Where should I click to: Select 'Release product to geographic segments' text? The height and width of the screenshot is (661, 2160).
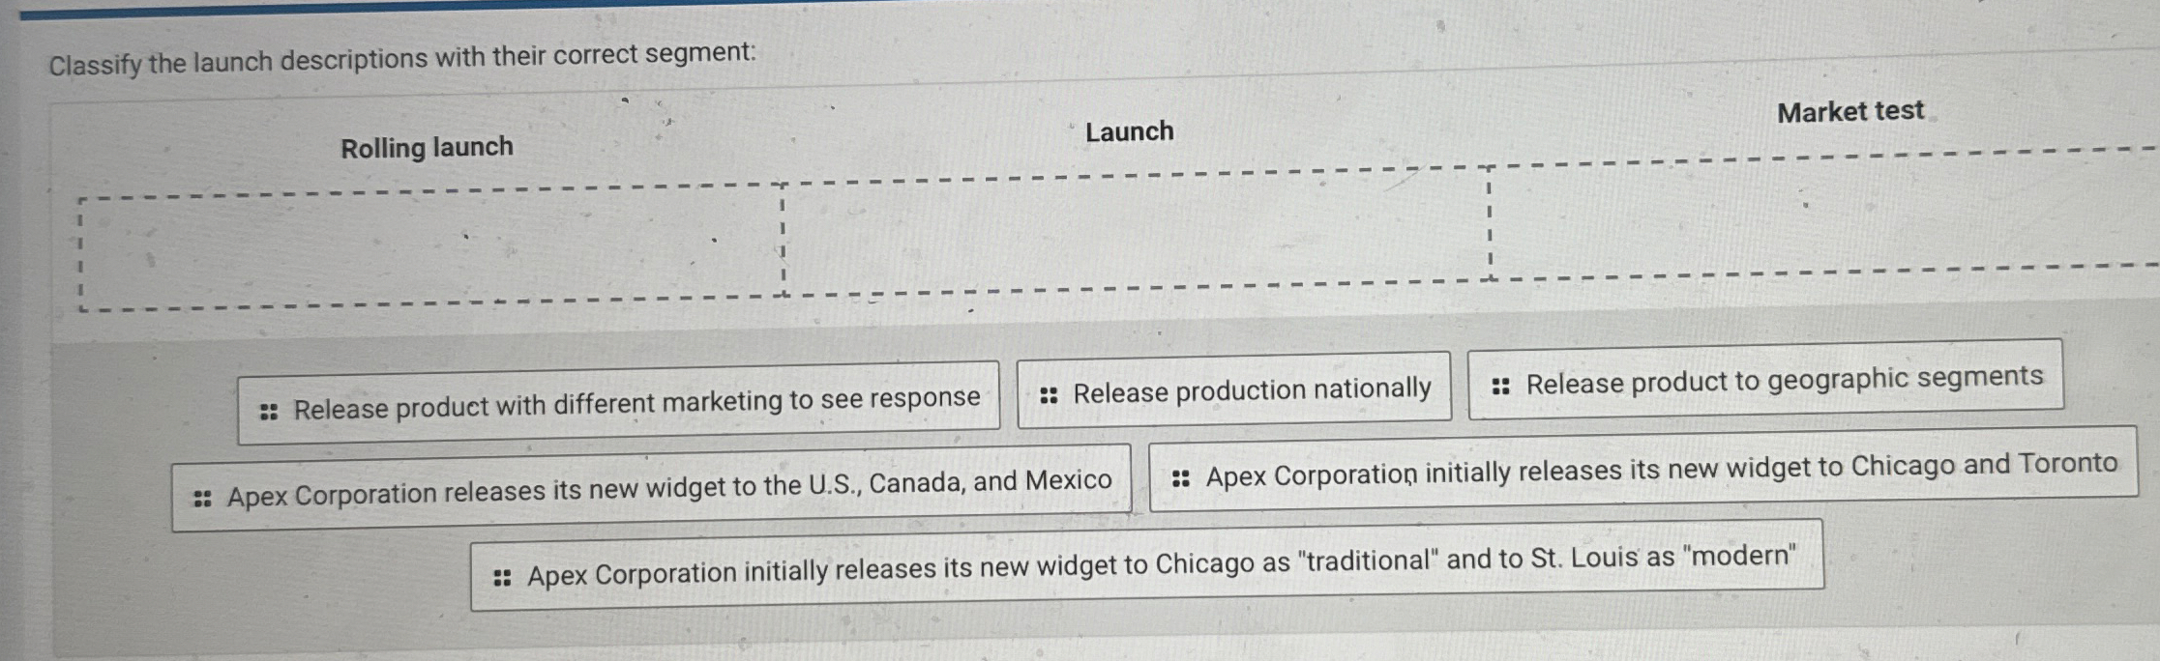point(1785,380)
